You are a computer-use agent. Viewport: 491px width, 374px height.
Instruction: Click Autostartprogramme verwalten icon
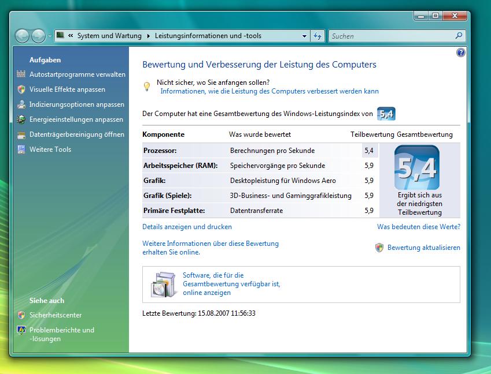(21, 74)
